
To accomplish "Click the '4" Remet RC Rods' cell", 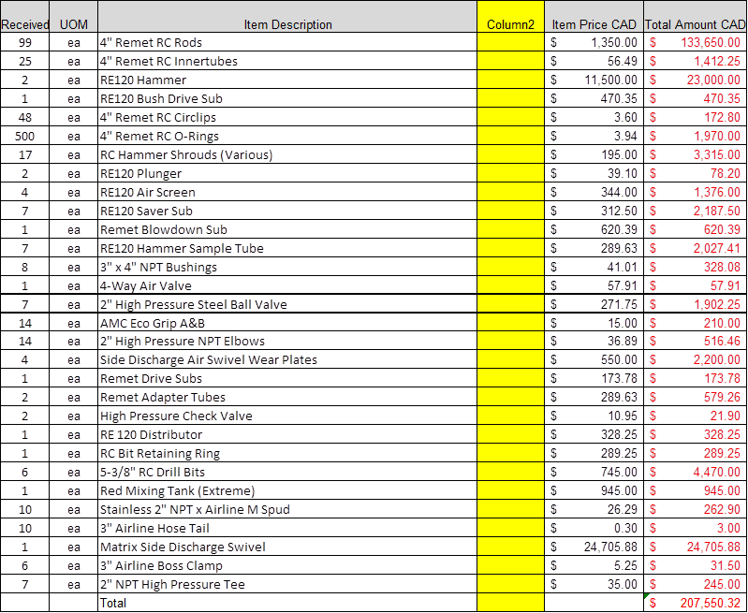I will 287,42.
